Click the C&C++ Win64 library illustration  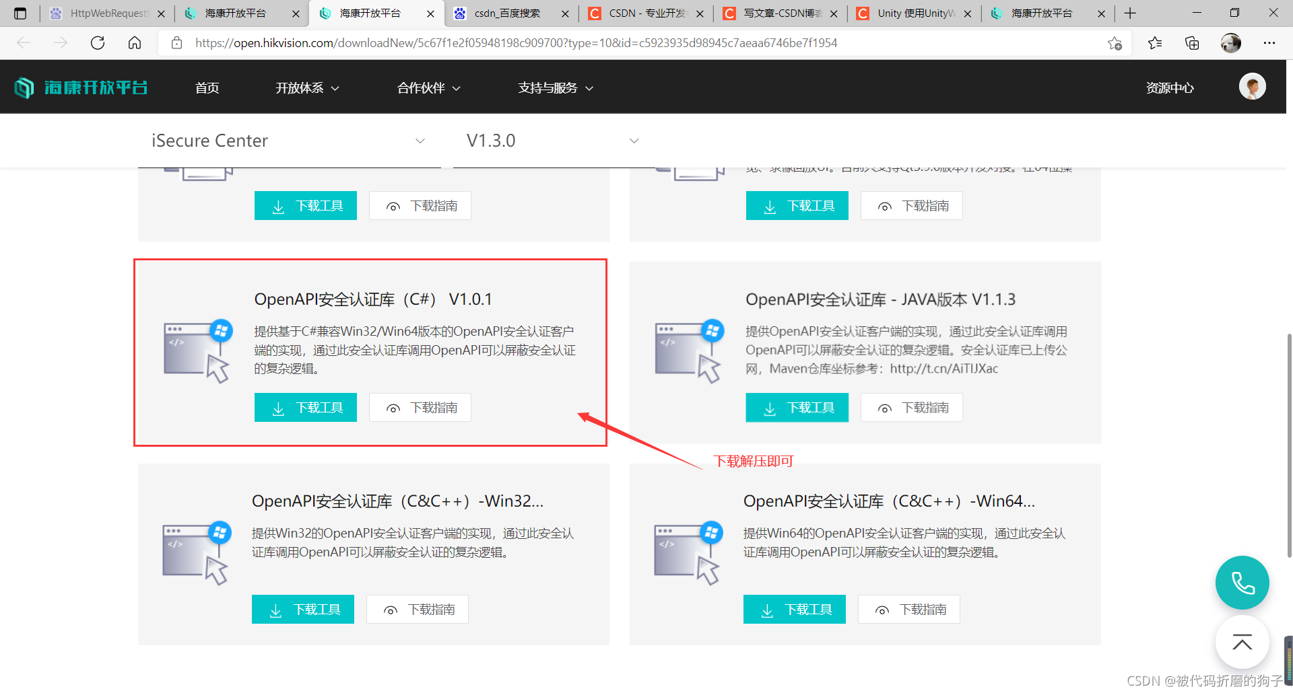pyautogui.click(x=688, y=552)
